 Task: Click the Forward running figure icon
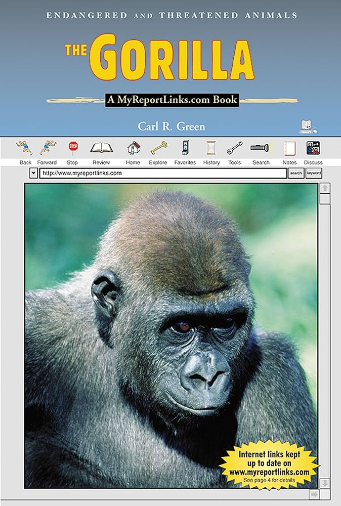point(48,147)
